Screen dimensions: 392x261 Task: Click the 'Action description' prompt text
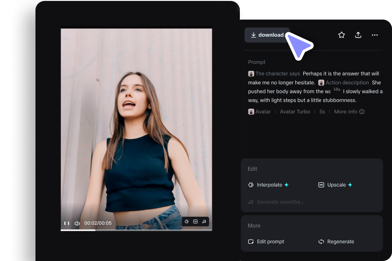pyautogui.click(x=347, y=82)
